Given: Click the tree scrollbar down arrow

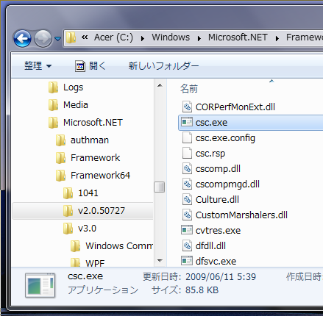Looking at the screenshot, I should (x=160, y=261).
